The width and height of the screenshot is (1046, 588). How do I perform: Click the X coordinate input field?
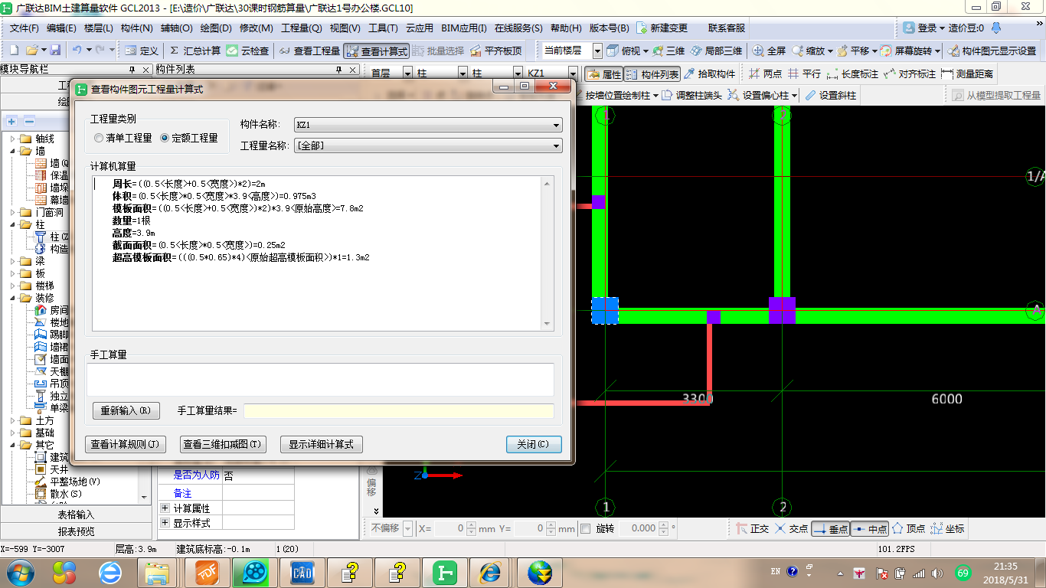[449, 528]
